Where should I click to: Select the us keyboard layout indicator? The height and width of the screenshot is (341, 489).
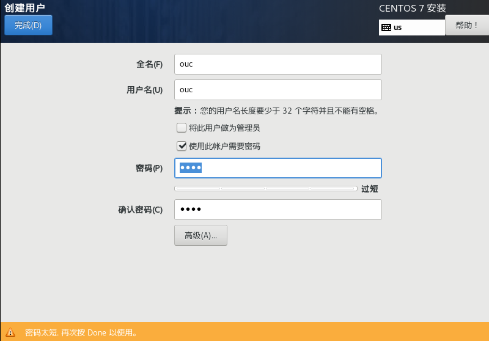[411, 28]
